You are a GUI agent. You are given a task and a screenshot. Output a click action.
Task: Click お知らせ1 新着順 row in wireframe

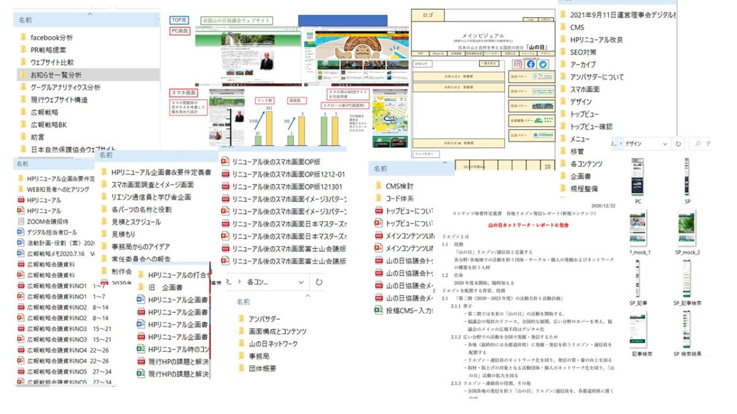[x=458, y=76]
